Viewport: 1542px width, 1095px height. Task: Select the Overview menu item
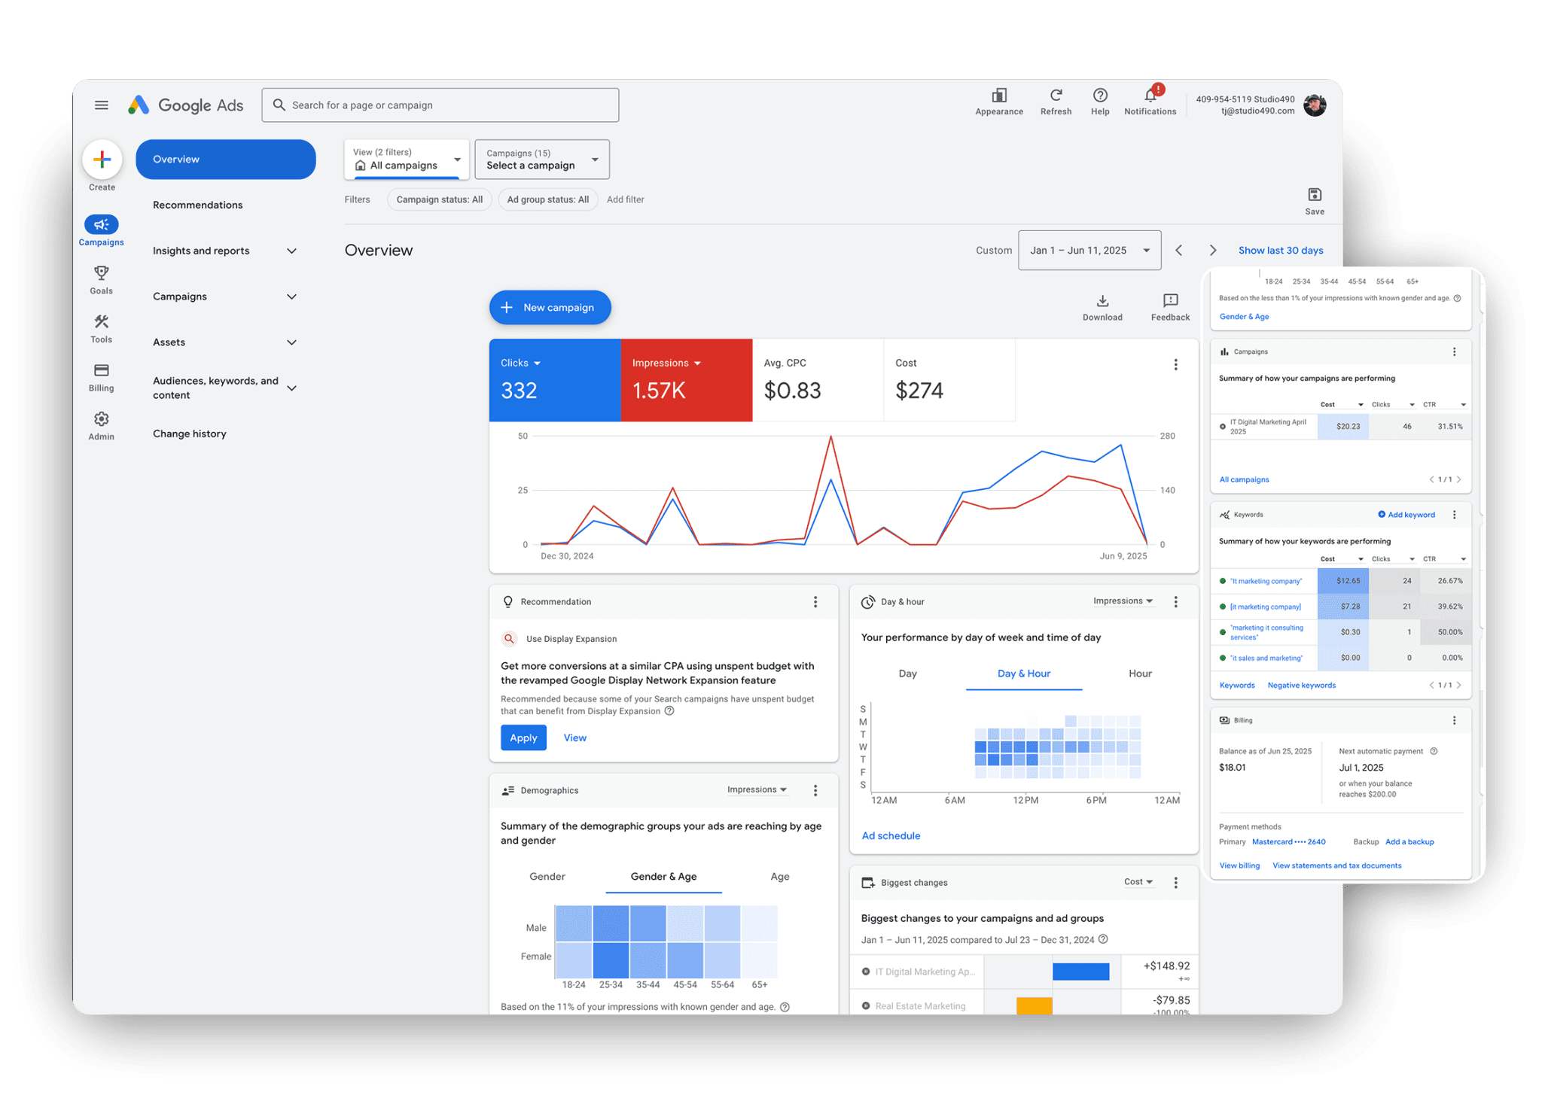click(225, 160)
